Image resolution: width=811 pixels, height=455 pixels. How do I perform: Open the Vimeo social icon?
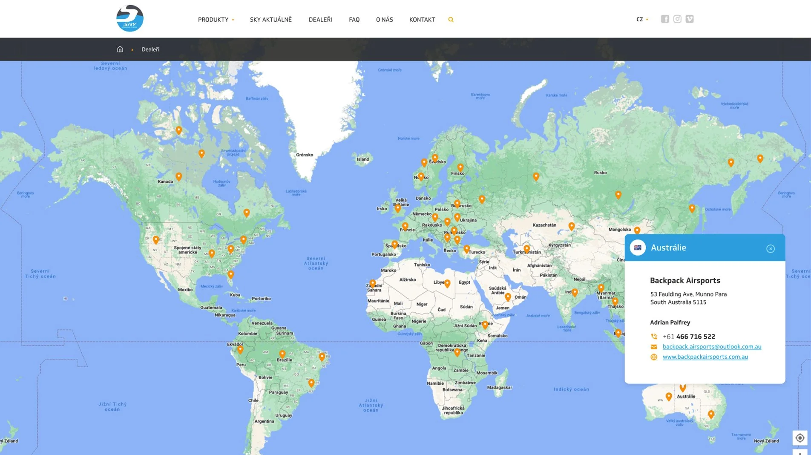click(690, 19)
